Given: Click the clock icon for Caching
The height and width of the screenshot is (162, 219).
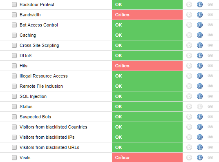Looking at the screenshot, I should pyautogui.click(x=189, y=35).
